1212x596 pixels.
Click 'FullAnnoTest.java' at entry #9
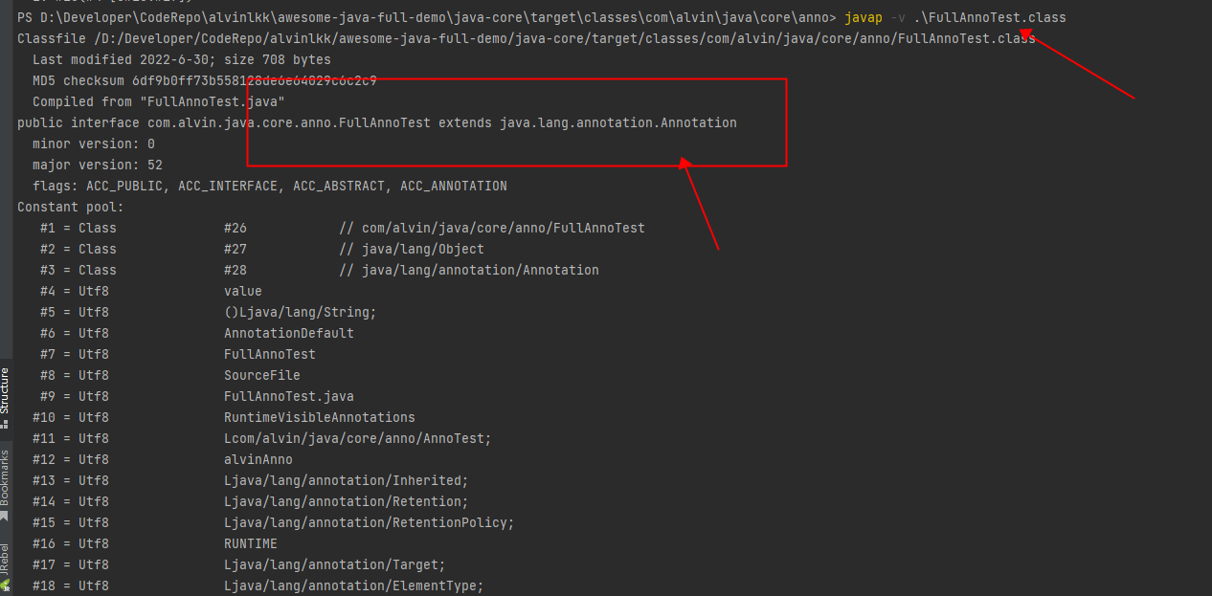tap(289, 396)
